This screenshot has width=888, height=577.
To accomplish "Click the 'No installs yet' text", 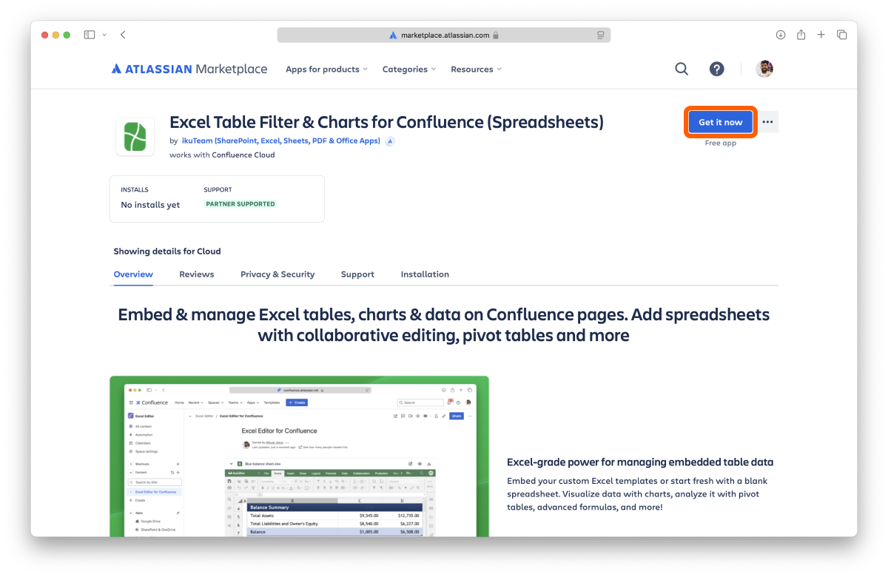I will (150, 205).
